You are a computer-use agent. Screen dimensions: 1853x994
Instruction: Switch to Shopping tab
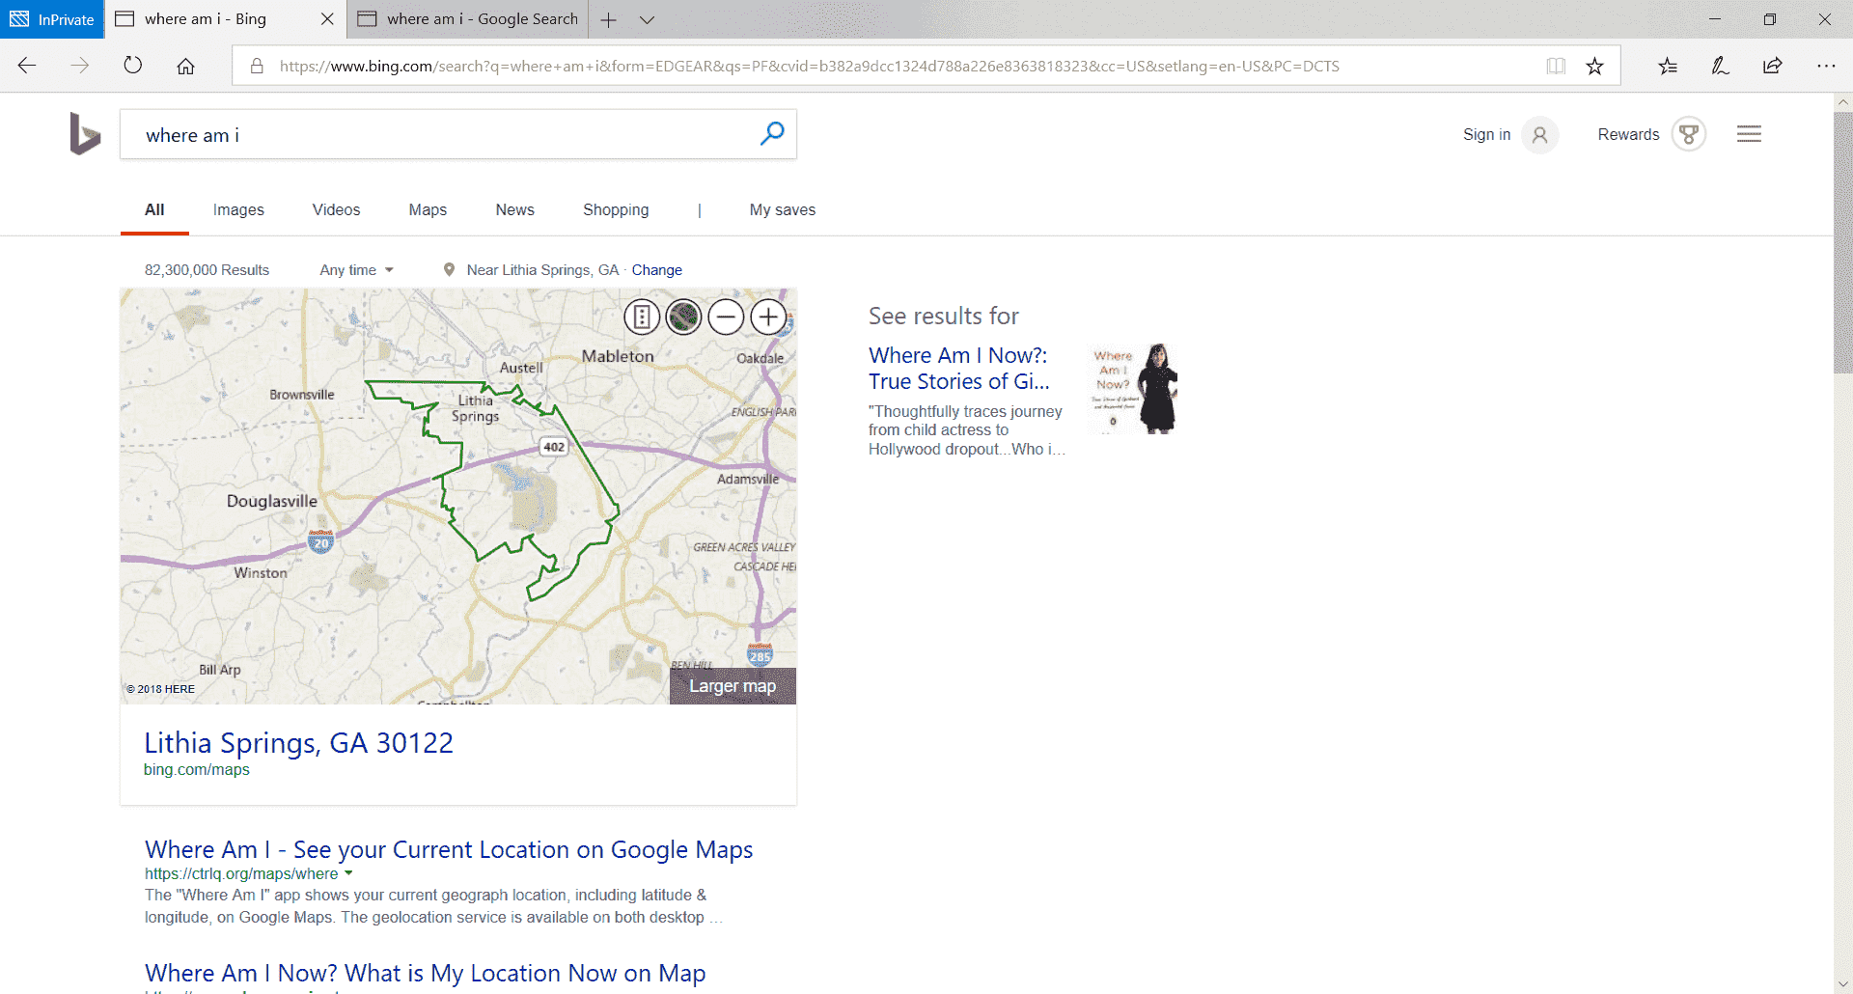[x=616, y=209]
